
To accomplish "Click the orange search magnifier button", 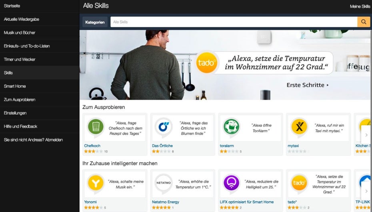I will (x=364, y=22).
